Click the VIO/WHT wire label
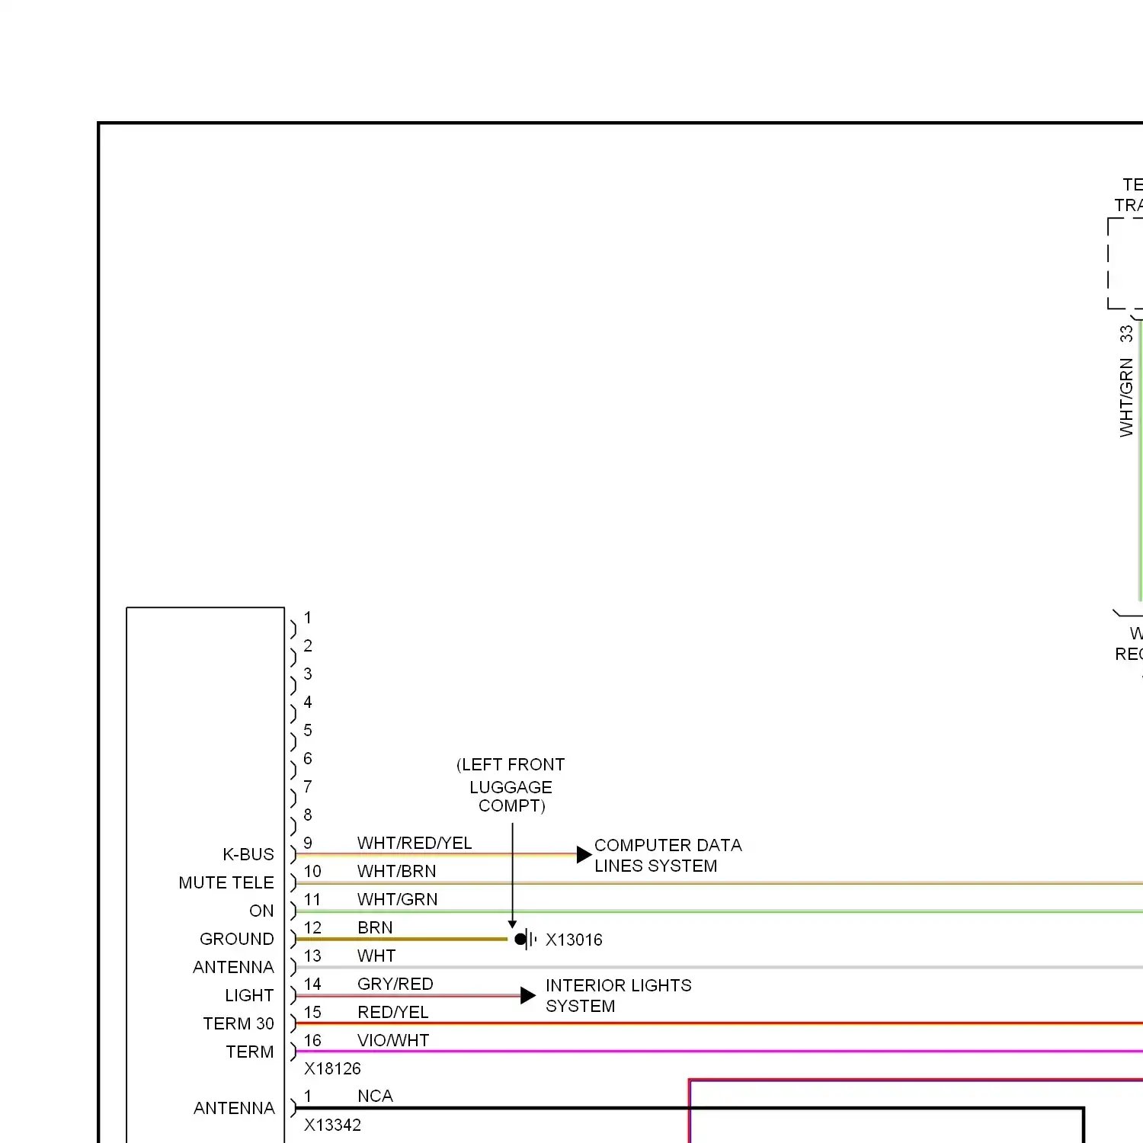Screen dimensions: 1143x1143 [393, 1040]
